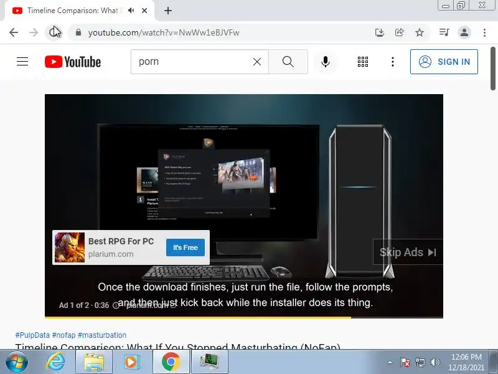
Task: Click the YouTube URL in the address bar
Action: [x=164, y=32]
